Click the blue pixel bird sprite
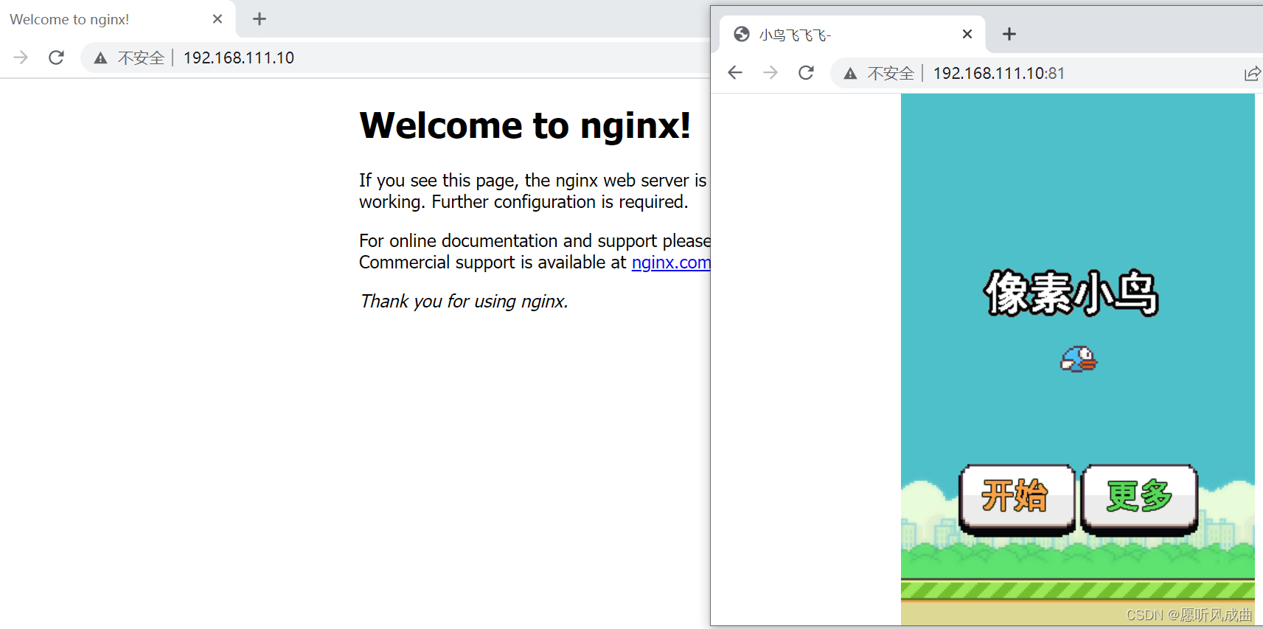Viewport: 1263px width, 629px height. click(x=1079, y=359)
